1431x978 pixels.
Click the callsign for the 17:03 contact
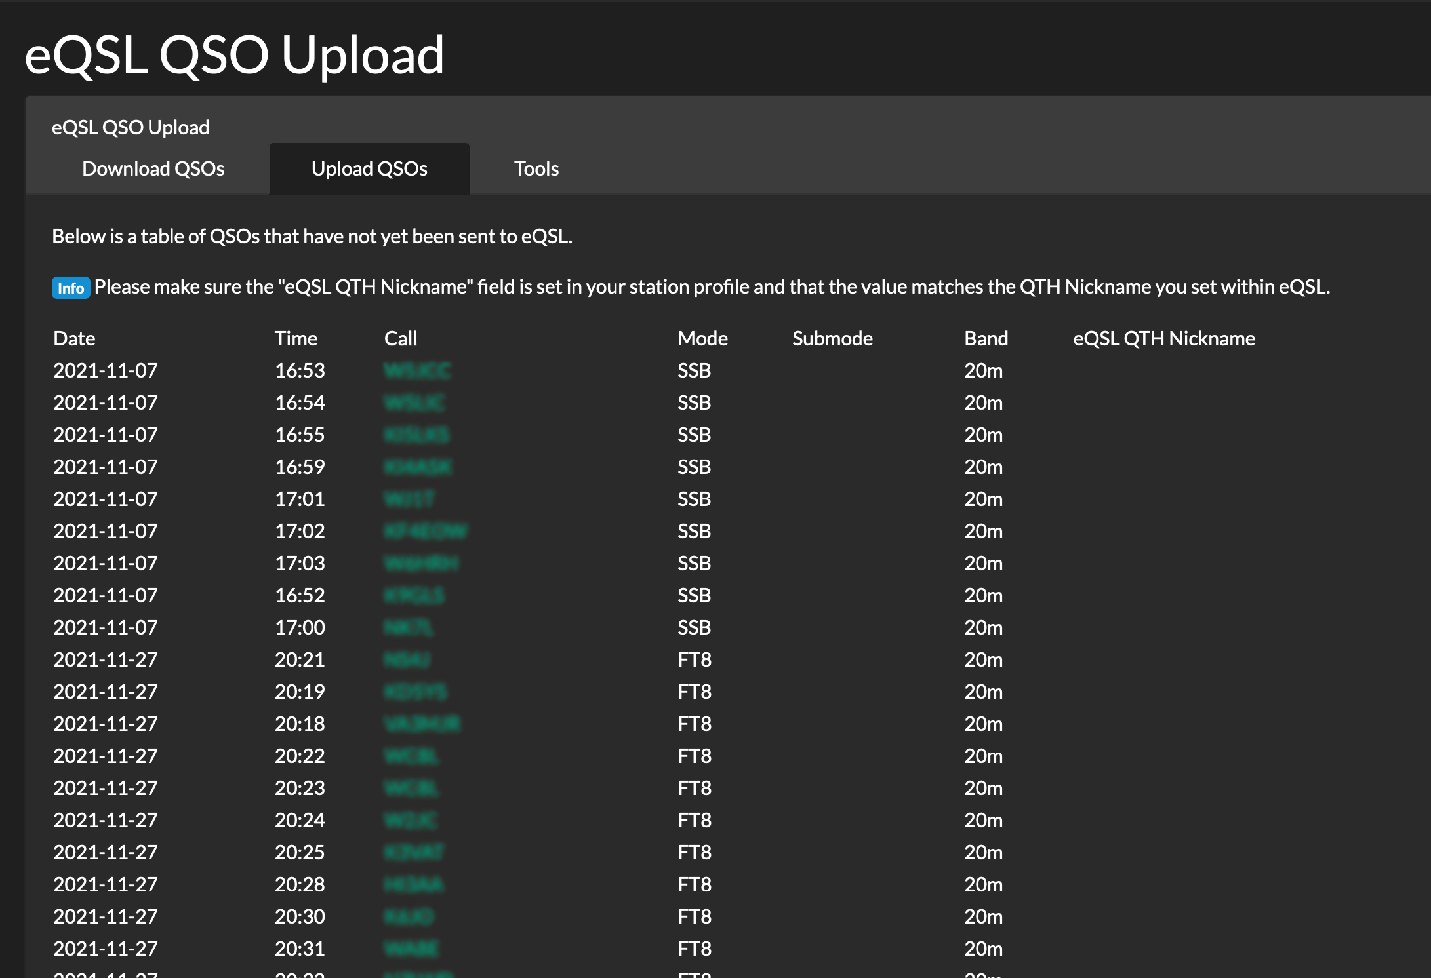(420, 562)
